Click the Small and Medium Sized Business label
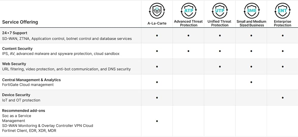This screenshot has width=298, height=137. tap(251, 23)
